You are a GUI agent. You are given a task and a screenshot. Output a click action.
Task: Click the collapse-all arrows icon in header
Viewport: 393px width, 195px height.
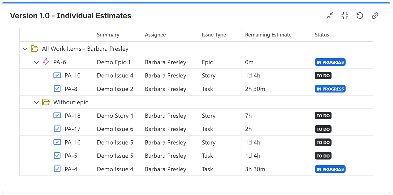(330, 16)
